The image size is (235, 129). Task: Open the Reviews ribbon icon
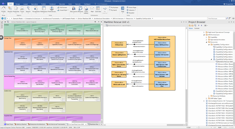81,9
